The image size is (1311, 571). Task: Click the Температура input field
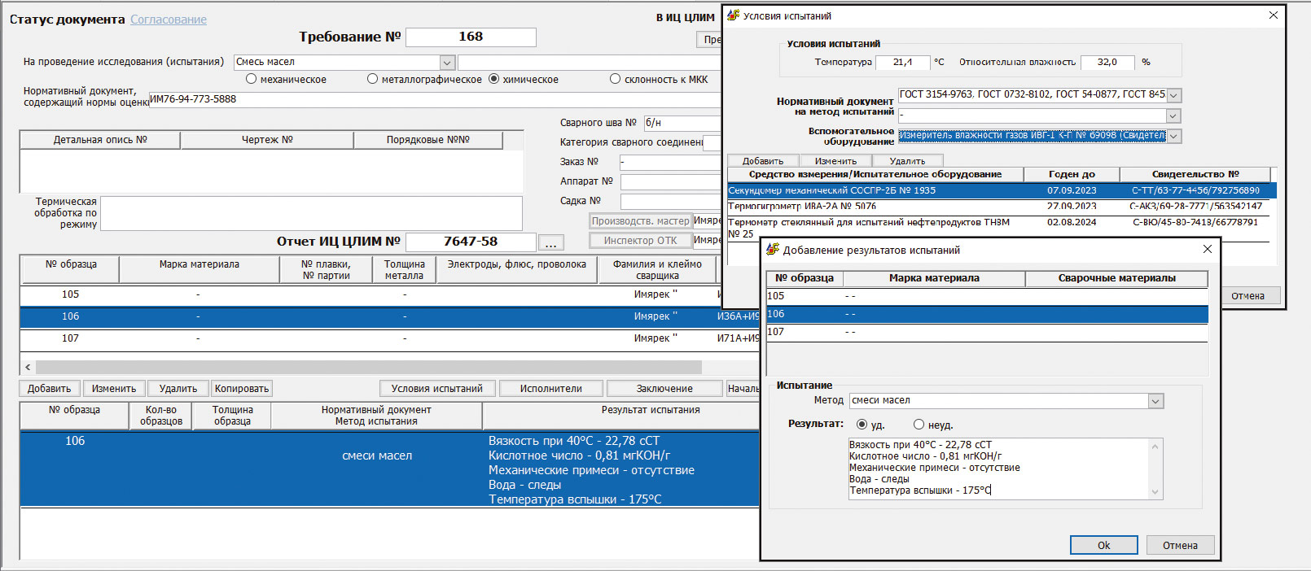point(902,62)
